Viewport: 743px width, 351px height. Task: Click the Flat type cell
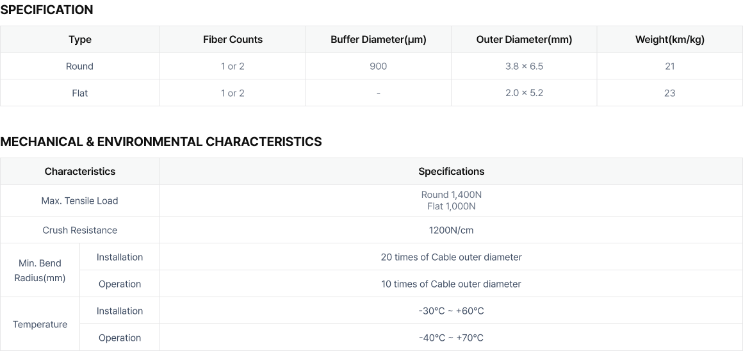(x=79, y=93)
